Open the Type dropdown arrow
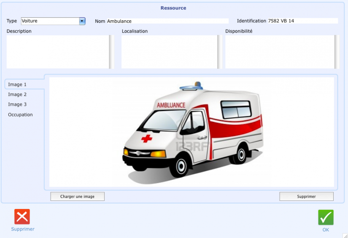 82,21
